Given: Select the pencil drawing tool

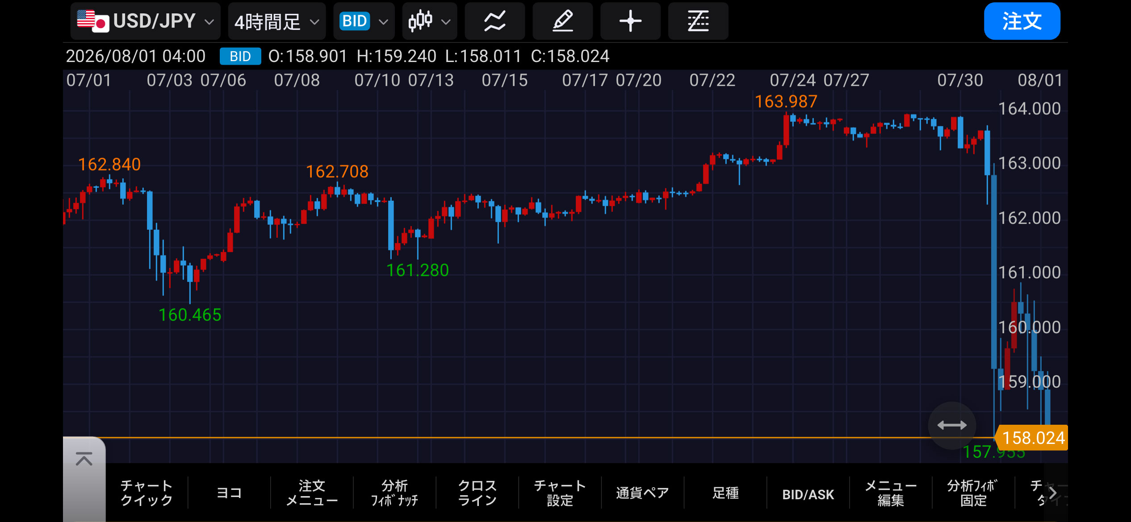Looking at the screenshot, I should (563, 21).
